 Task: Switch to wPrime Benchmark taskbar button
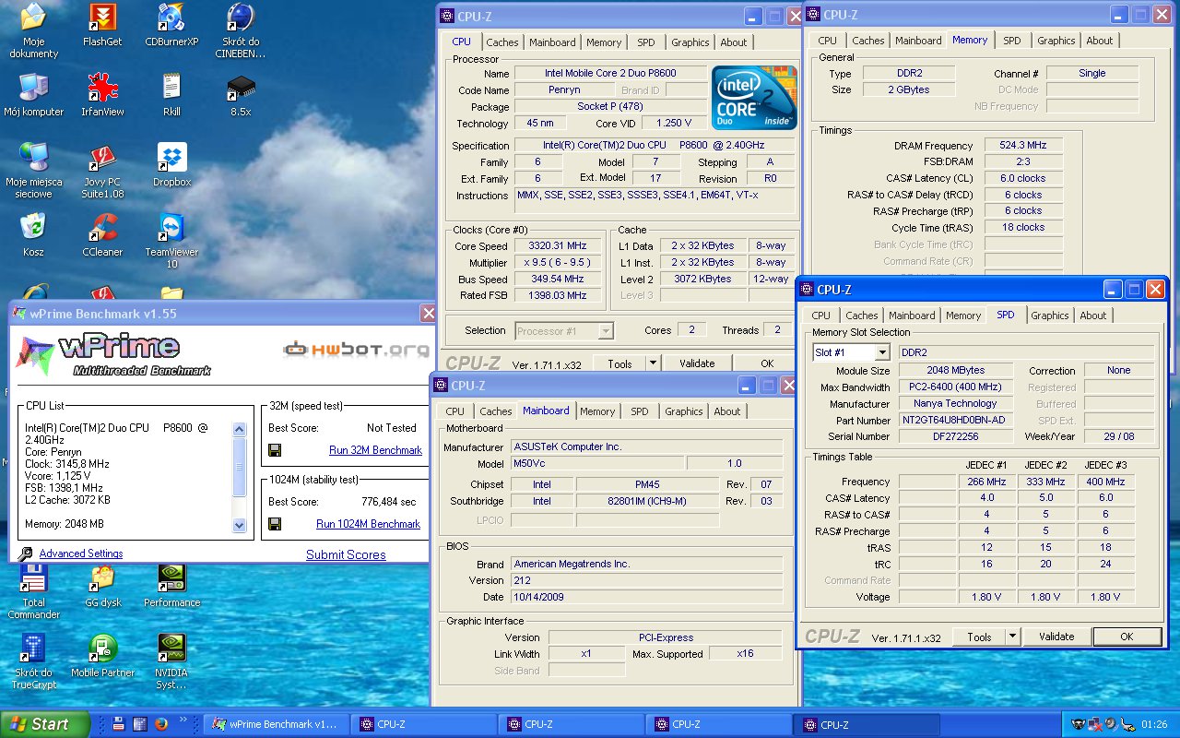tap(277, 724)
